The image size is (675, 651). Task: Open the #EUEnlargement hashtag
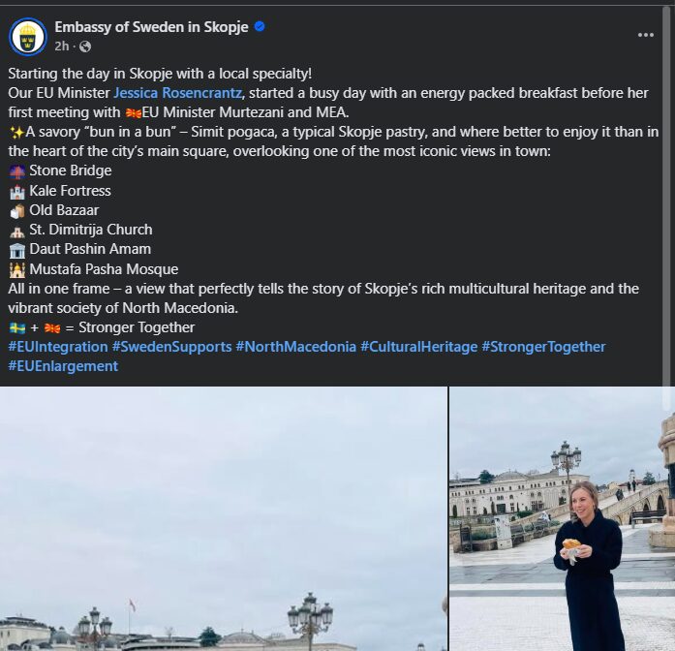(63, 366)
